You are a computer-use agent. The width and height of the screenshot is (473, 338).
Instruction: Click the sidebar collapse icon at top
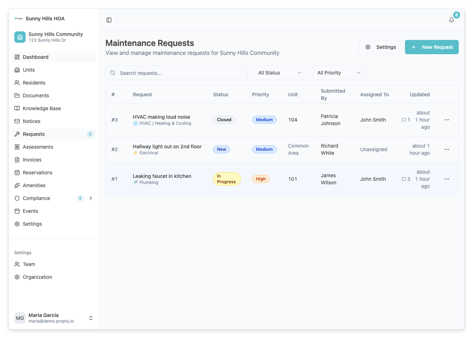(109, 20)
